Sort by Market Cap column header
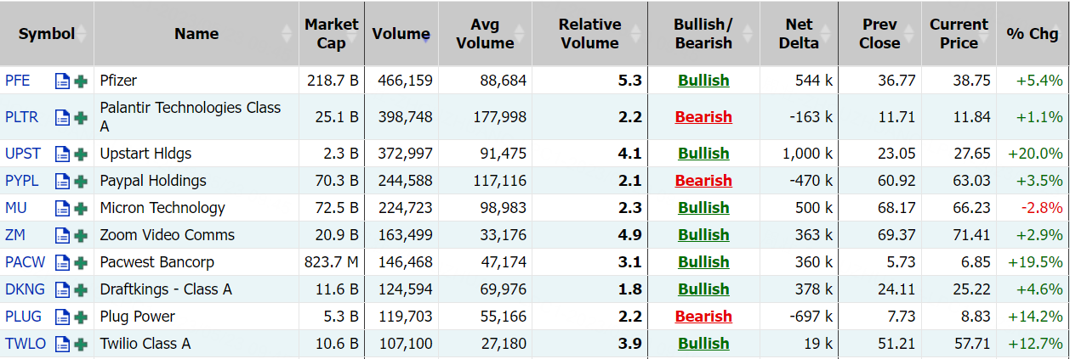 pos(332,34)
